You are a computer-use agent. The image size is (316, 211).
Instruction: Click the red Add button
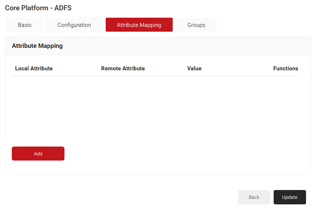(38, 154)
